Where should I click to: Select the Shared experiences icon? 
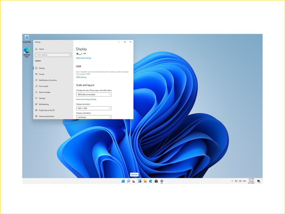36,116
